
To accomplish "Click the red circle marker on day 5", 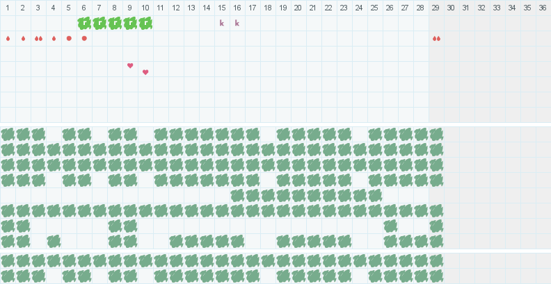I will 69,39.
